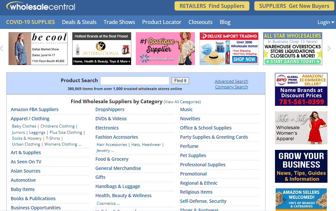Screen dimensions: 336x211
Task: Click the Find it search button
Action: (x=180, y=81)
